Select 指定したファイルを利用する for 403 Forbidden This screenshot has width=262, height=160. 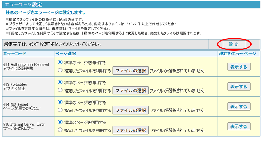point(60,90)
